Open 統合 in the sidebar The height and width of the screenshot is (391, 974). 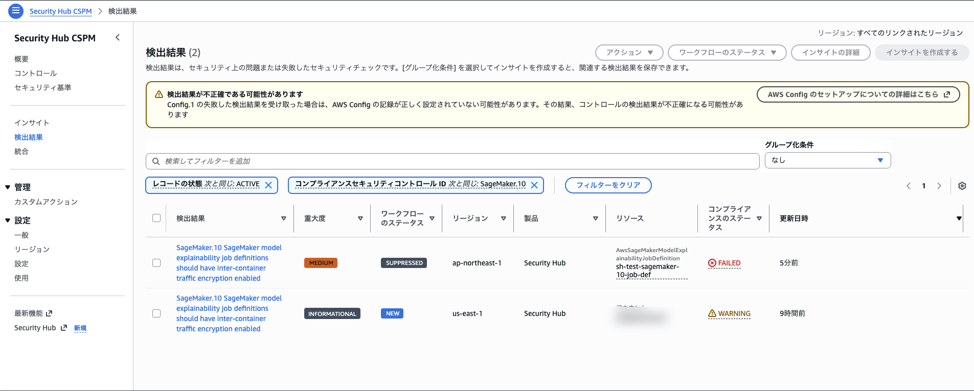tap(21, 152)
